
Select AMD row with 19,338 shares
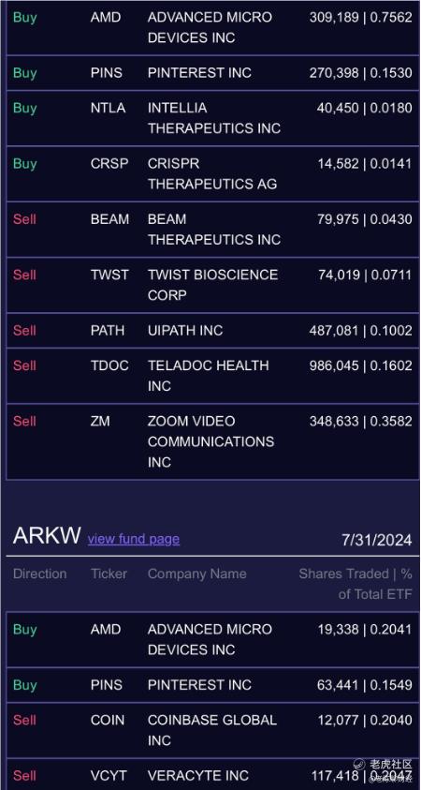tap(212, 639)
